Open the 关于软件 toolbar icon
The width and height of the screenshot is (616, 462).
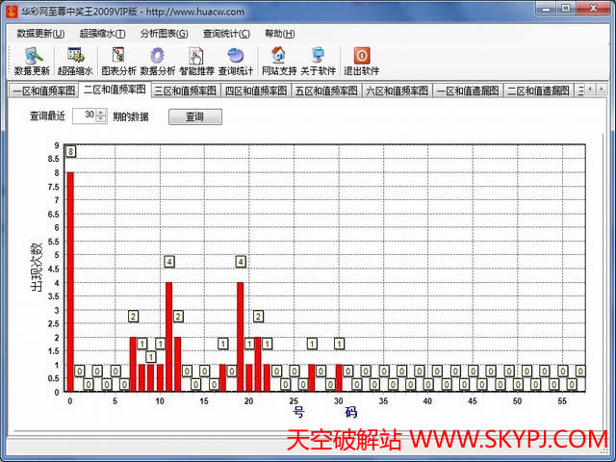pos(318,61)
